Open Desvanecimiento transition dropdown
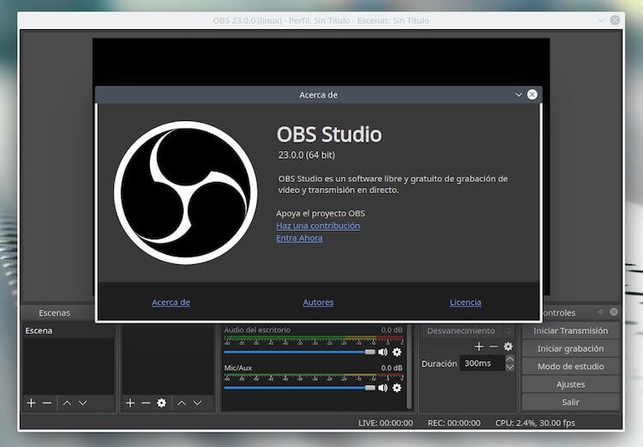 tap(467, 331)
